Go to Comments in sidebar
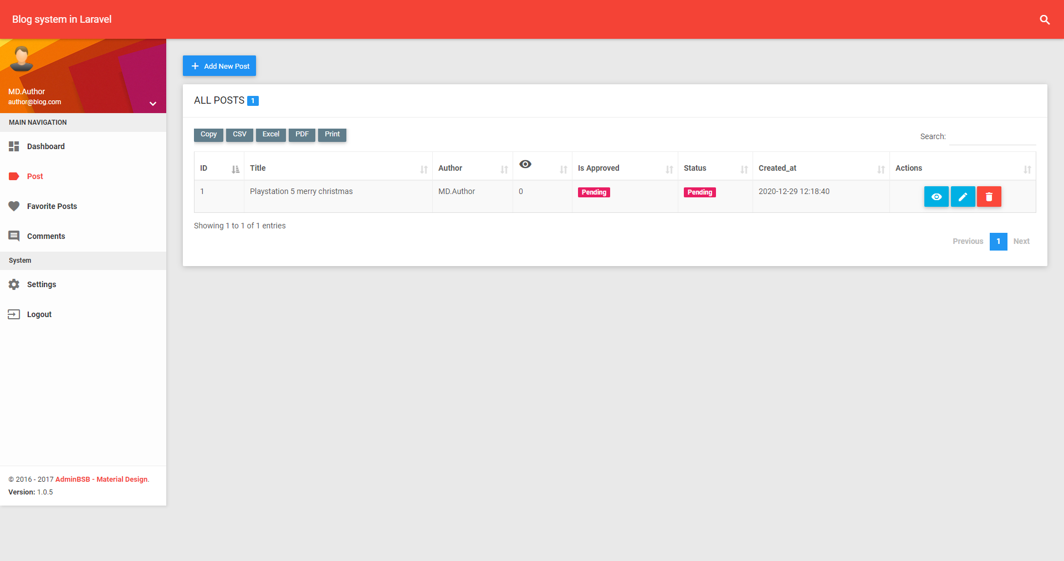 pyautogui.click(x=83, y=236)
